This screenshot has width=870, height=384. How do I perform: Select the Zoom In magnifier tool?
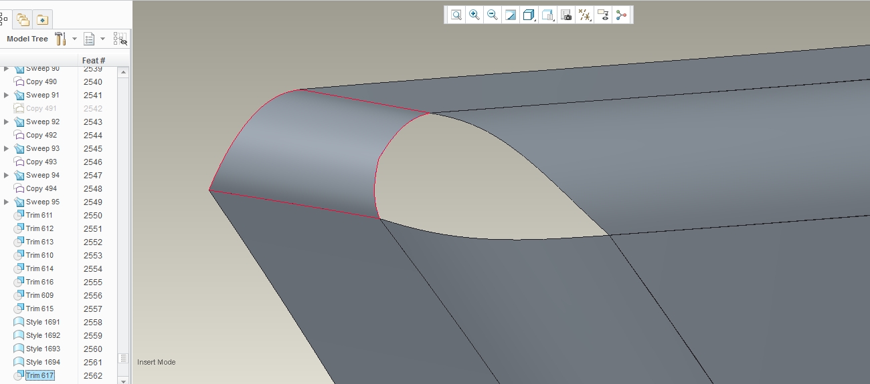pos(474,15)
